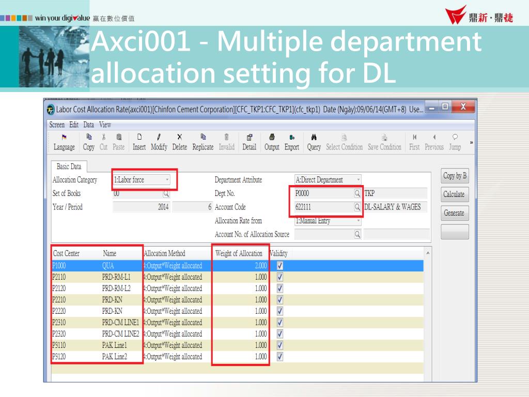Select the PRD-CM LINE1 name cell
529x397 pixels.
120,323
